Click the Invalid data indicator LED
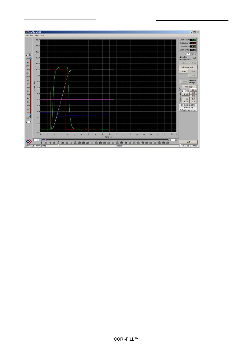The image size is (252, 357). pos(180,59)
